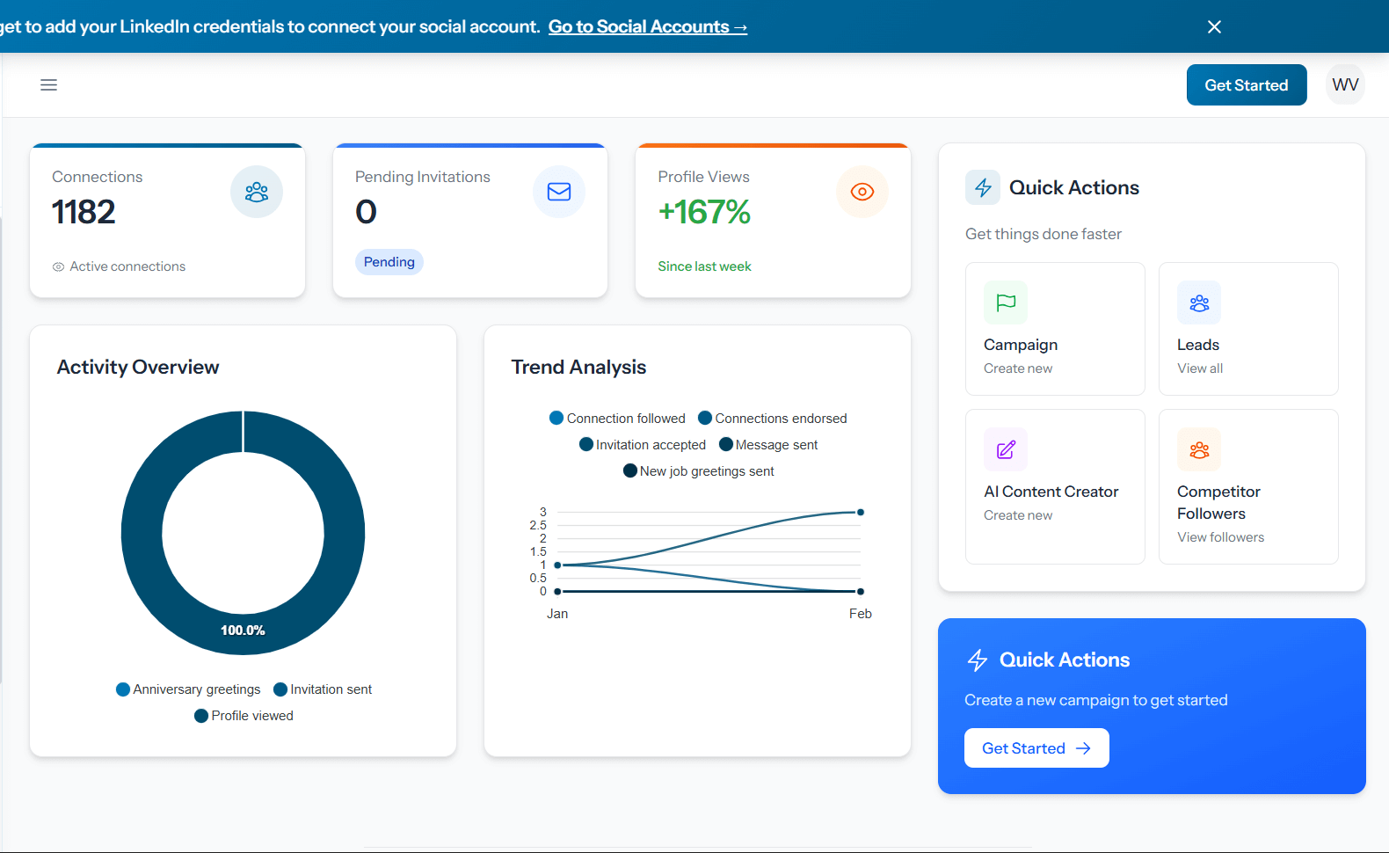The image size is (1389, 853).
Task: Toggle the Connections endorsed legend series
Action: (x=773, y=419)
